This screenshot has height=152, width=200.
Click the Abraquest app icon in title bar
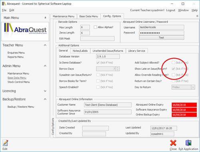4,4
